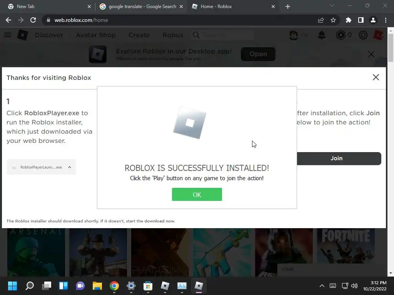This screenshot has height=295, width=394.
Task: Click the Roblox search magnifier icon
Action: tap(196, 35)
